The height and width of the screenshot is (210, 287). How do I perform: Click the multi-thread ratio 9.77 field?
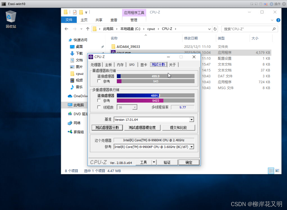(x=183, y=107)
